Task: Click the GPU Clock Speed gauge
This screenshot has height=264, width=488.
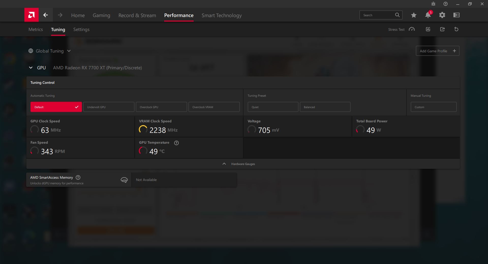Action: (x=35, y=130)
